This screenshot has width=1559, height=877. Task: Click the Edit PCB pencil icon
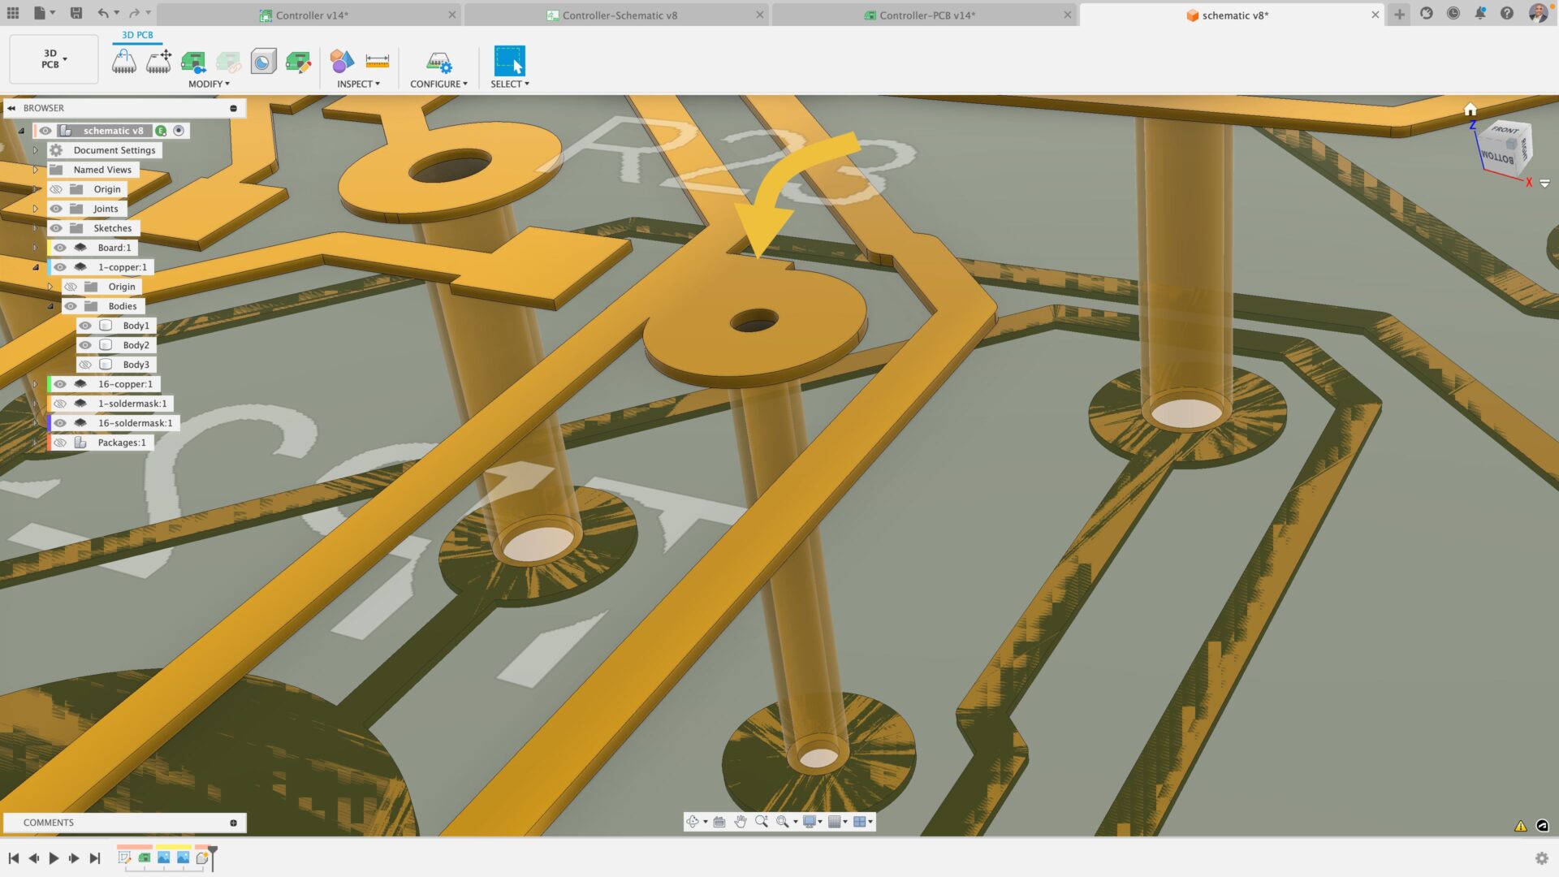coord(298,62)
